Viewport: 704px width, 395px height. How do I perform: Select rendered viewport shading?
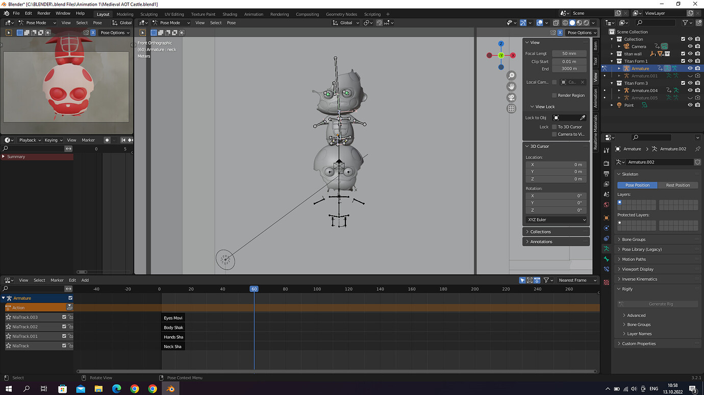pyautogui.click(x=587, y=22)
